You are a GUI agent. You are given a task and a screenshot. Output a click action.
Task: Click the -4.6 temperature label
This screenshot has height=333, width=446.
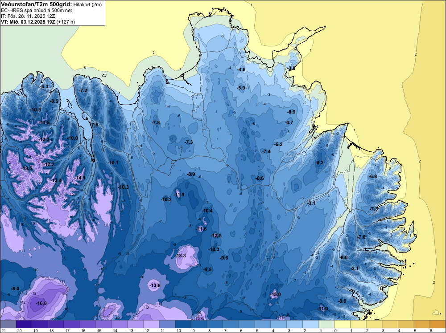click(x=241, y=69)
